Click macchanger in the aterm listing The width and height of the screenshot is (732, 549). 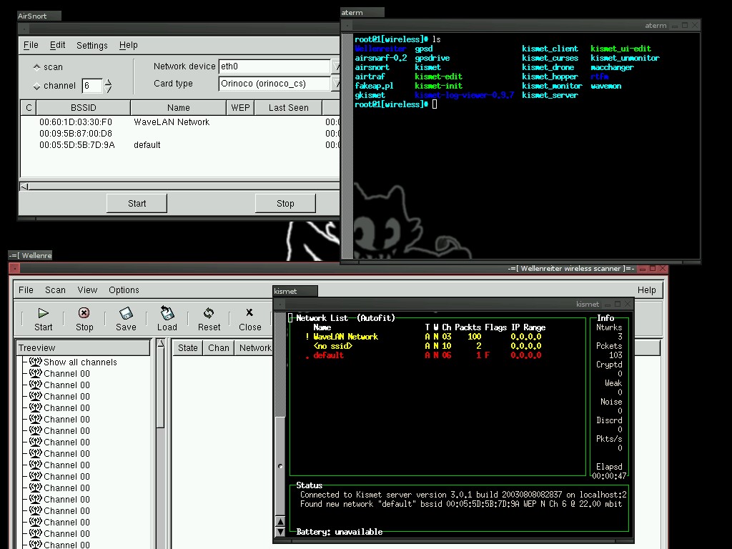pos(612,67)
